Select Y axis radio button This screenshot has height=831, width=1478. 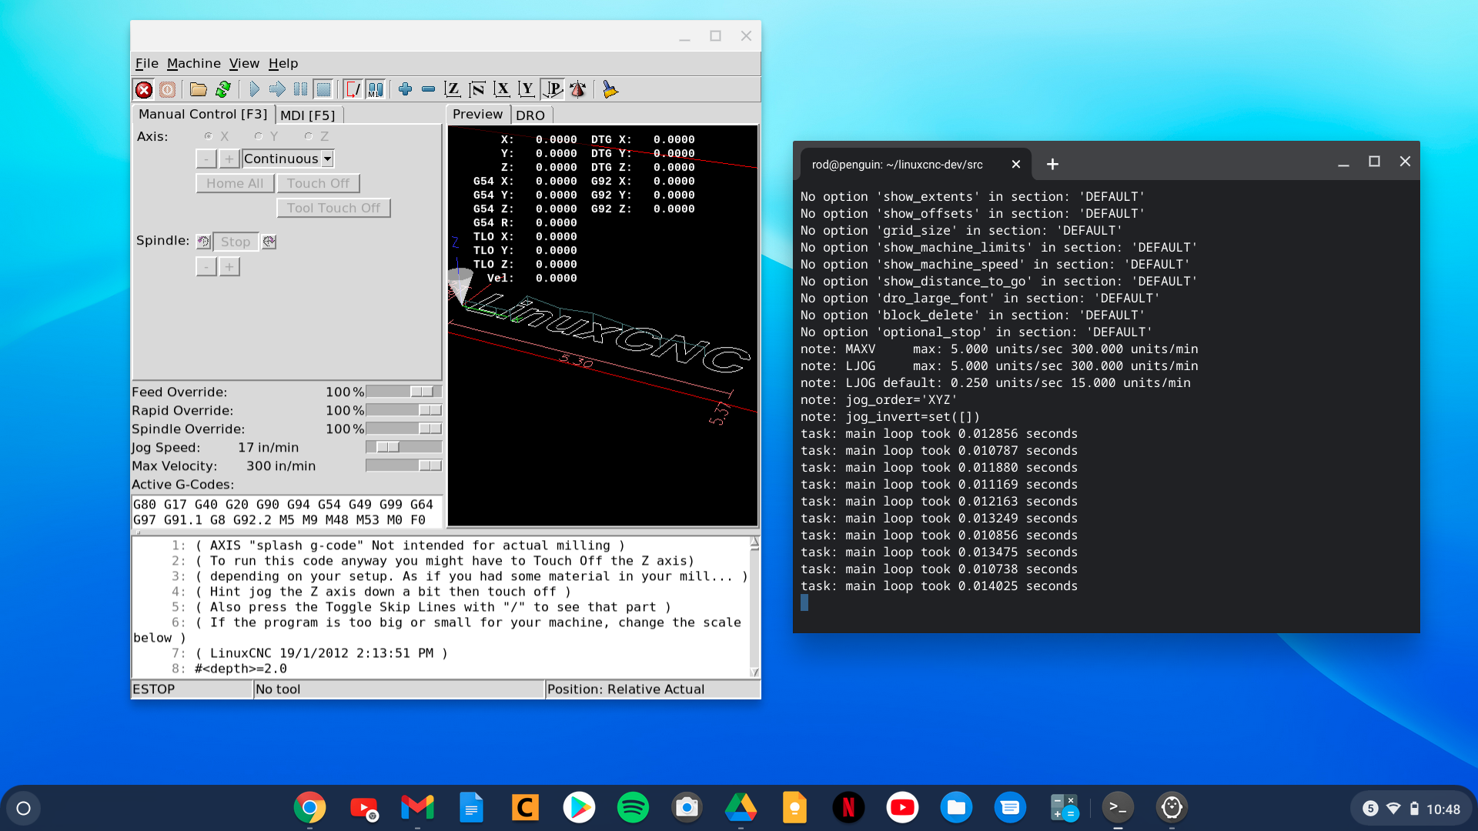[x=258, y=136]
